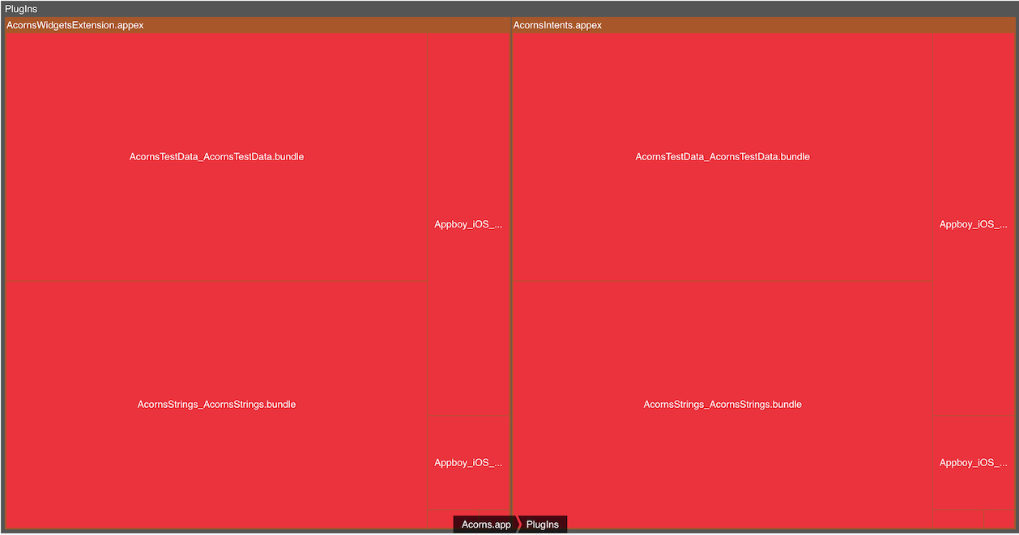Open AcornsStrings bundle tile in AcornsIntents
The height and width of the screenshot is (535, 1019).
(x=722, y=405)
